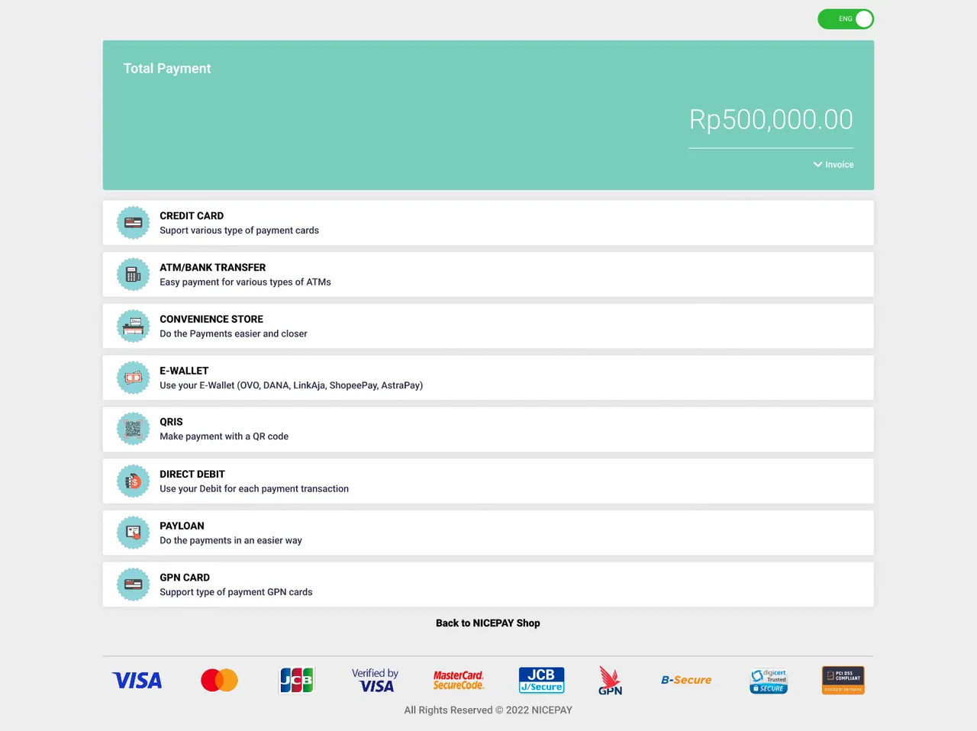Click the Convenience Store icon
Screen dimensions: 977x731
coord(133,326)
